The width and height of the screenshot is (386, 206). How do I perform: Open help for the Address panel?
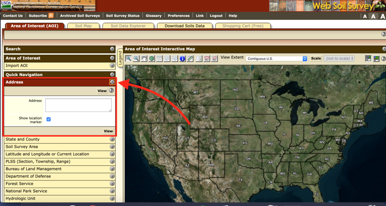(112, 91)
